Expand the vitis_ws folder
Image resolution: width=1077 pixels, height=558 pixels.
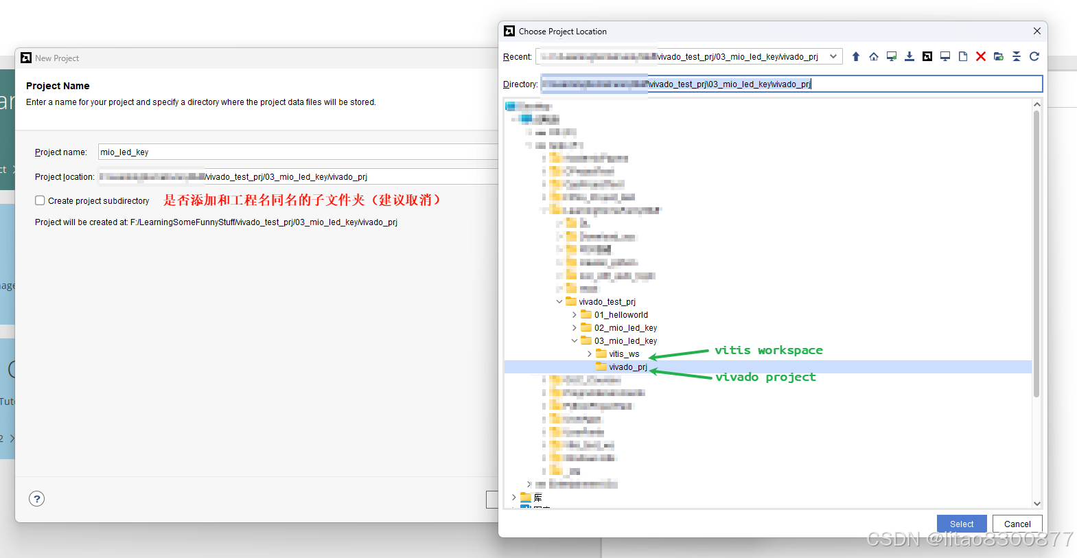(590, 353)
